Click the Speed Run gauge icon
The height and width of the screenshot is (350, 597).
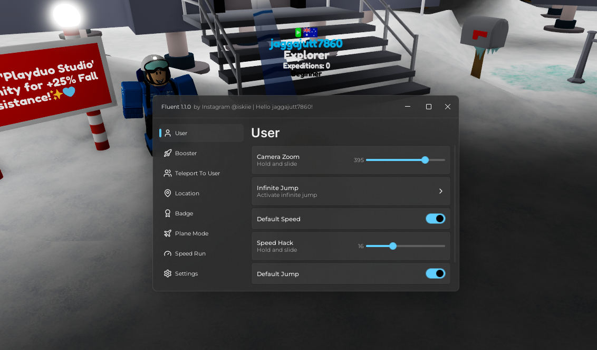coord(168,253)
